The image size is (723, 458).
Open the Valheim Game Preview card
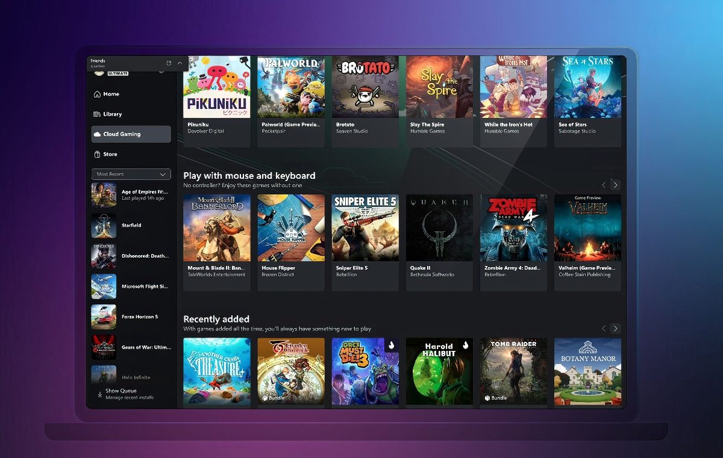point(587,243)
